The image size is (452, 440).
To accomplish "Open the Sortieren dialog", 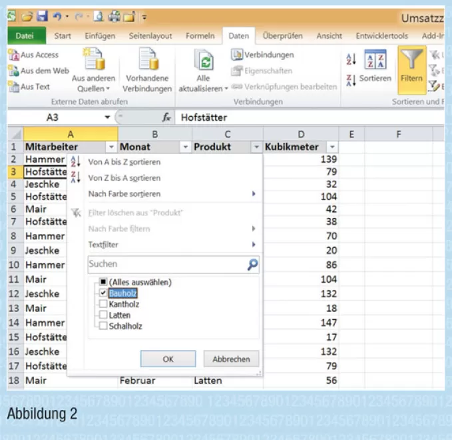I will point(375,66).
